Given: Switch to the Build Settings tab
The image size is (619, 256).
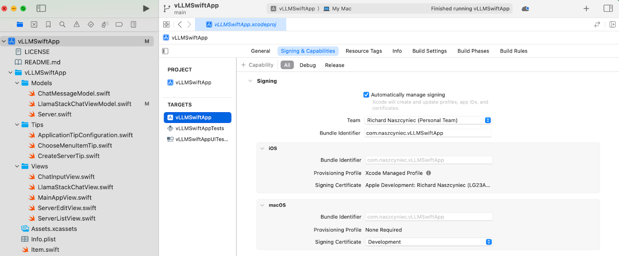Looking at the screenshot, I should point(429,51).
